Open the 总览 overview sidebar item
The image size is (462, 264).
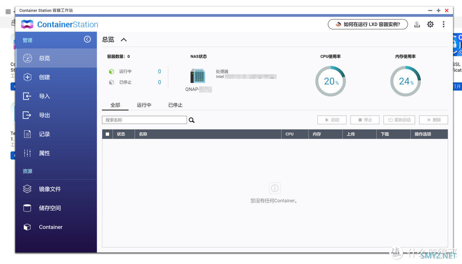click(x=56, y=58)
